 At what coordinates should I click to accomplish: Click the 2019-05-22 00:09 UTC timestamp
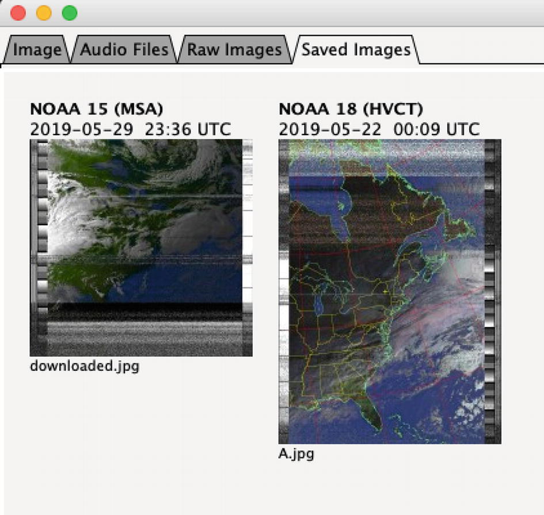click(379, 129)
